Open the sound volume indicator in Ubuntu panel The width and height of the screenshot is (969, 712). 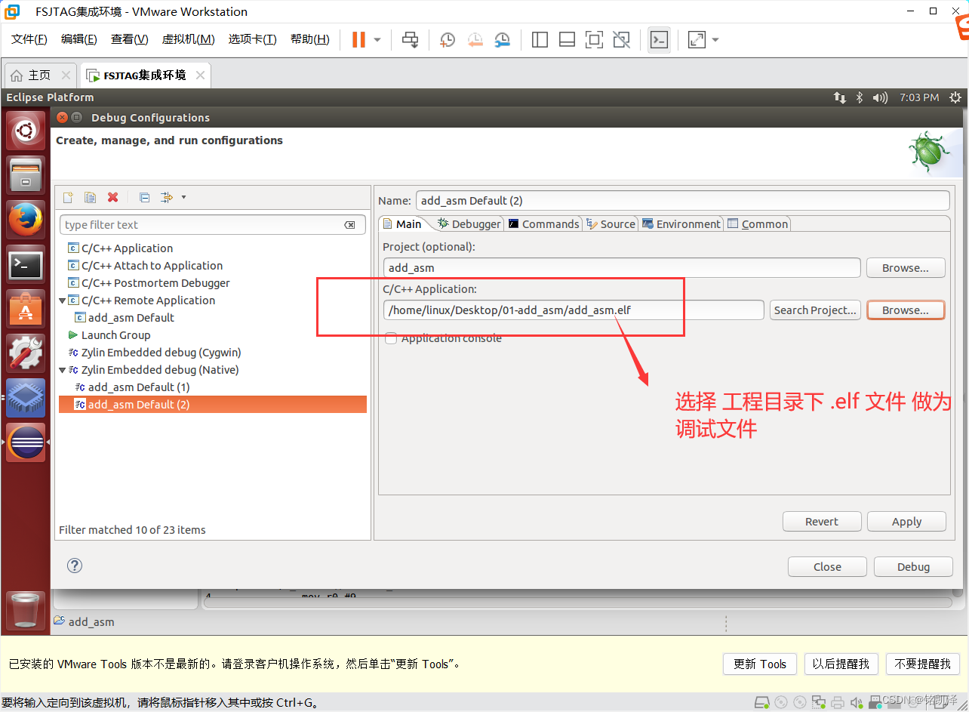(x=880, y=97)
